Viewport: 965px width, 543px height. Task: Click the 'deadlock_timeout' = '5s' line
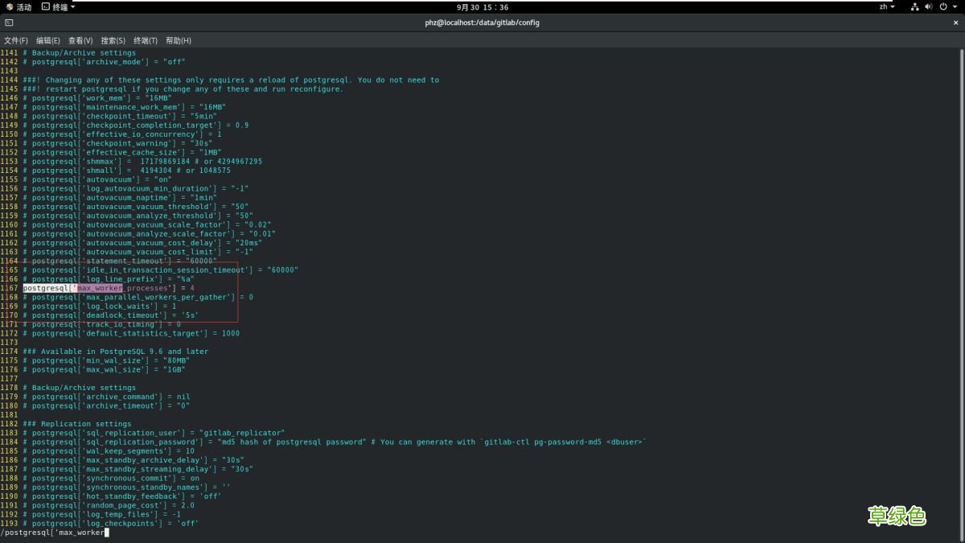pos(111,315)
